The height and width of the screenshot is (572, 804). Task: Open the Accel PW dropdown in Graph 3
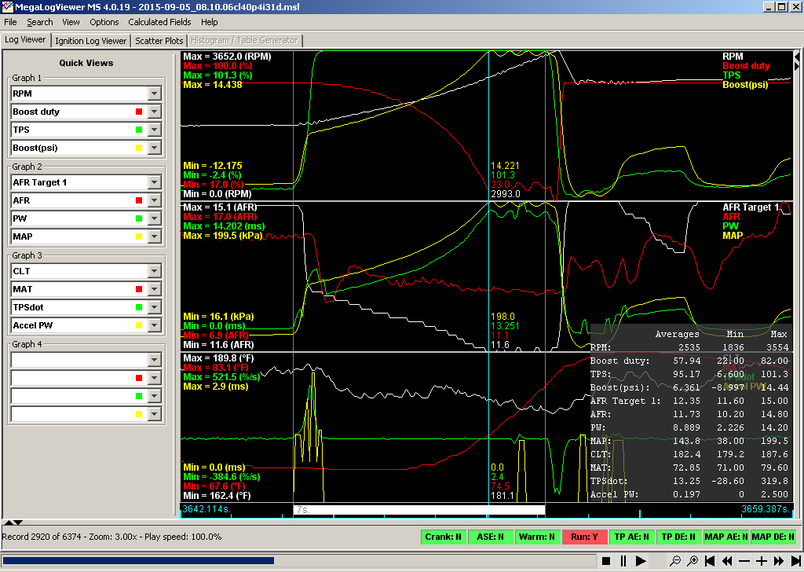point(154,324)
